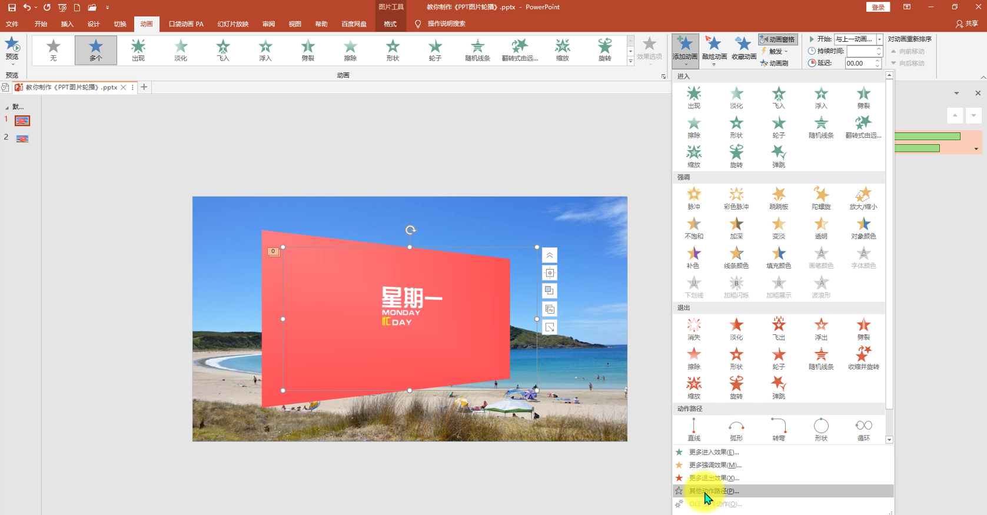This screenshot has width=987, height=515.
Task: Open 其他动作路径 menu entry
Action: point(783,491)
